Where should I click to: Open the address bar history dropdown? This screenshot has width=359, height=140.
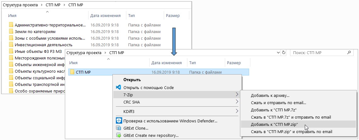278,53
